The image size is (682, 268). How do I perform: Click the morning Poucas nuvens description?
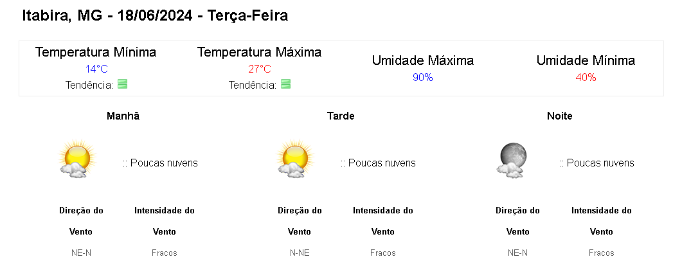tap(160, 163)
